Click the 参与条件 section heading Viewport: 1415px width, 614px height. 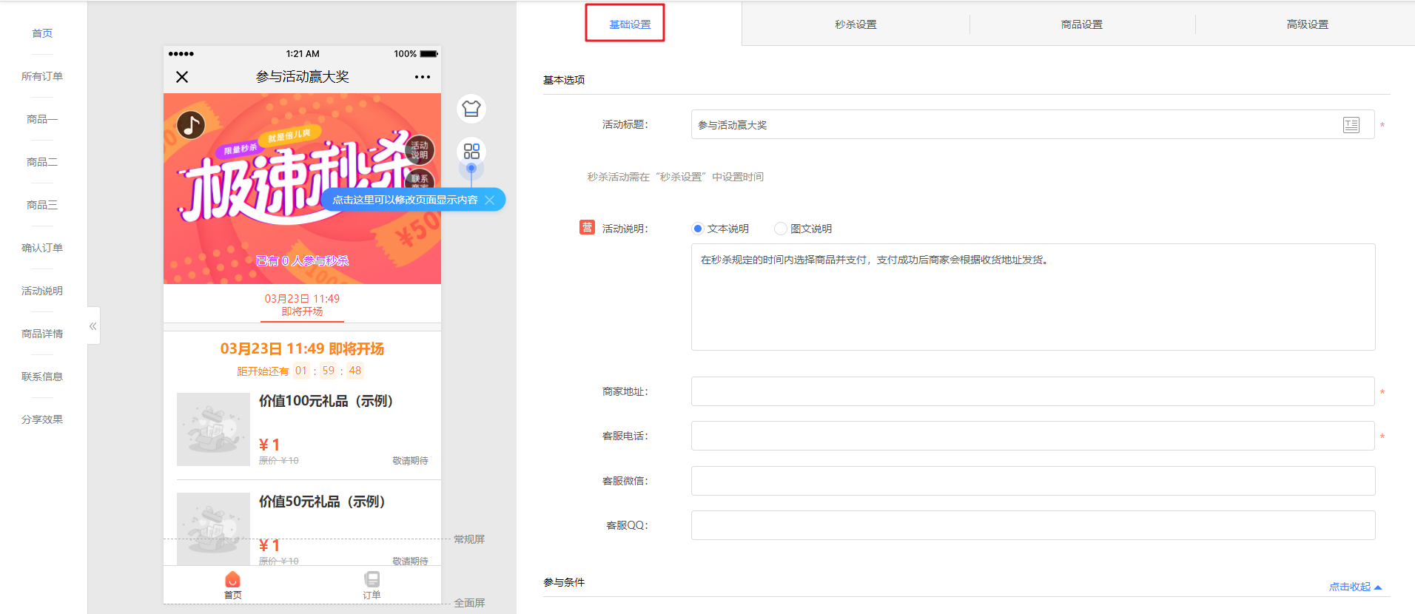coord(564,582)
